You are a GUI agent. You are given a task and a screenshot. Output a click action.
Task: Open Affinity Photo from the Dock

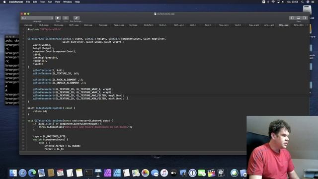coord(107,173)
